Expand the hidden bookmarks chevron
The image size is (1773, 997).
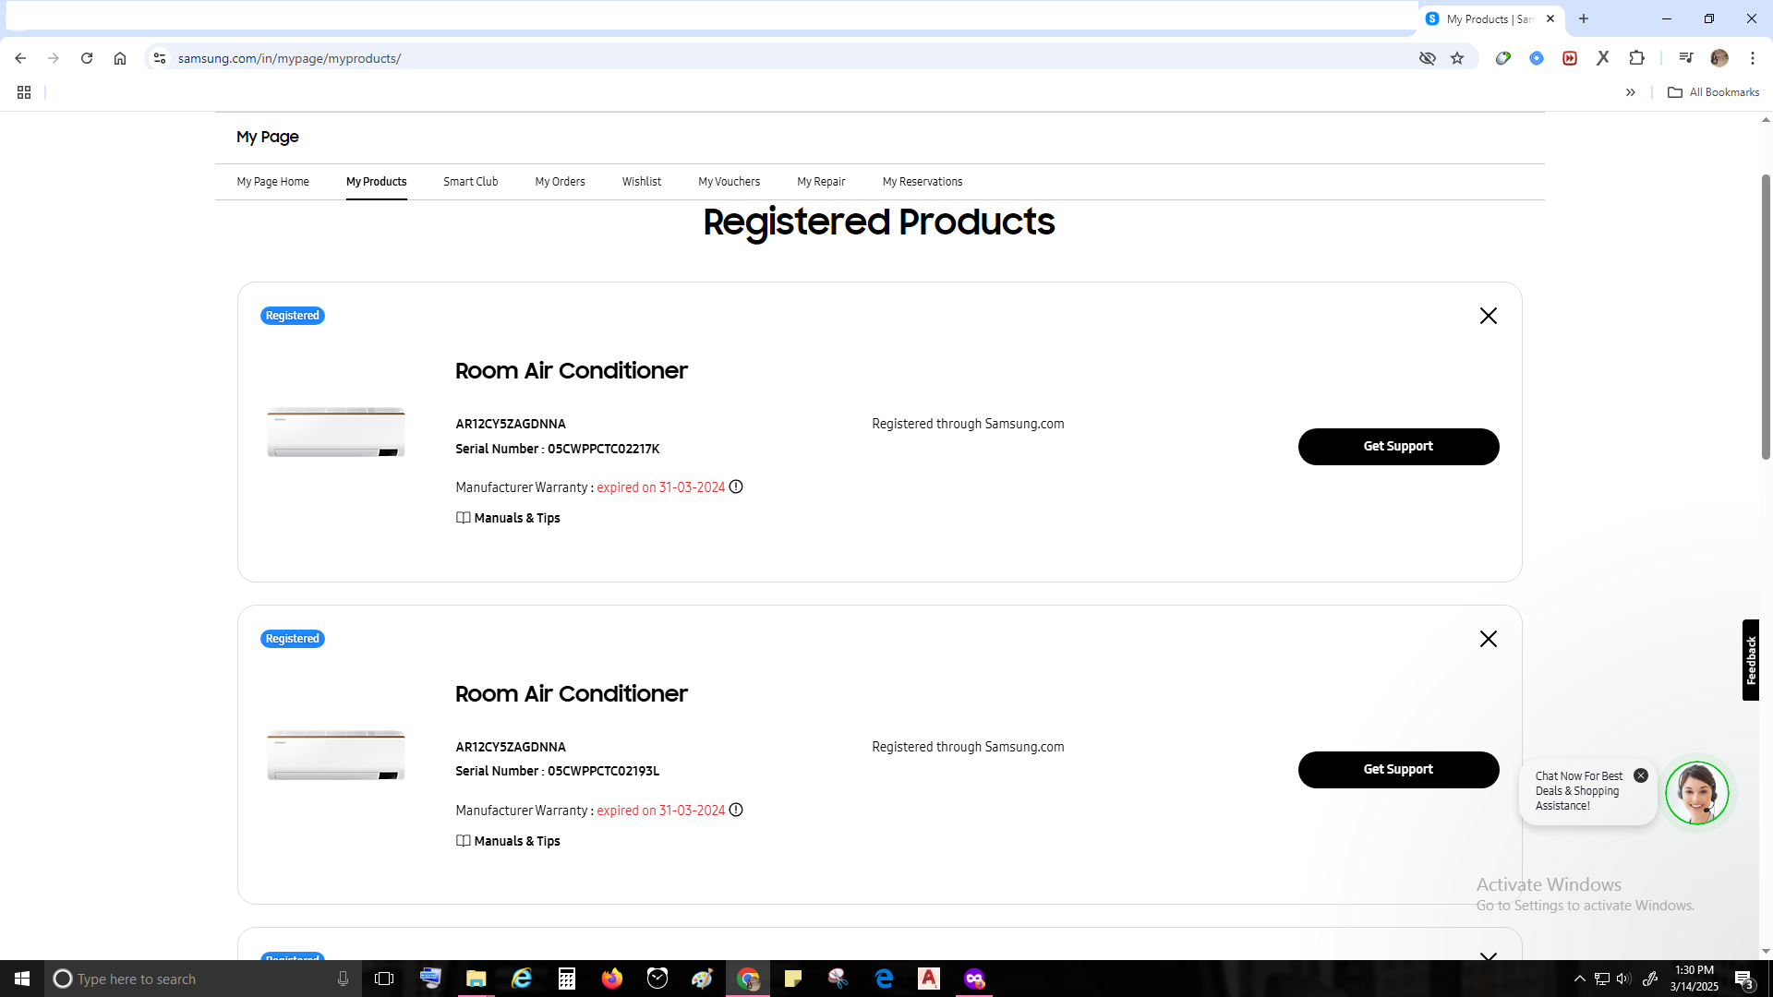(1630, 92)
